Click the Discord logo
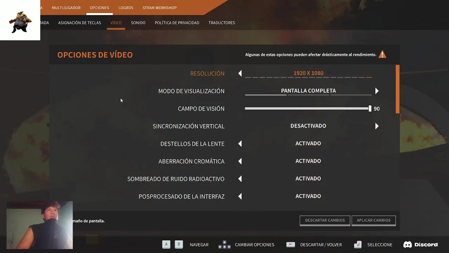Image resolution: width=449 pixels, height=253 pixels. pyautogui.click(x=421, y=245)
